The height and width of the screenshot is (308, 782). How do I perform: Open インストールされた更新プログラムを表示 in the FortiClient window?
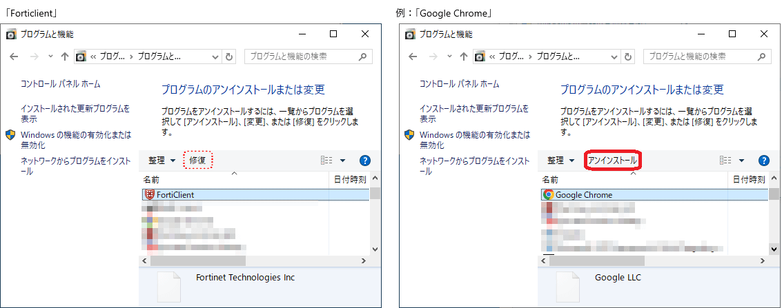click(x=75, y=114)
